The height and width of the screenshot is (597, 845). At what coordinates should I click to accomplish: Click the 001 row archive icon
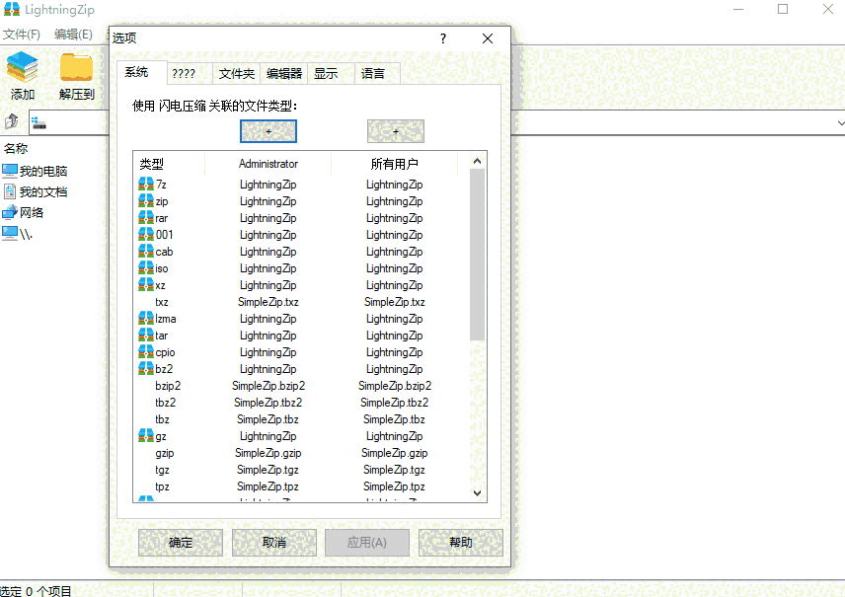[146, 235]
